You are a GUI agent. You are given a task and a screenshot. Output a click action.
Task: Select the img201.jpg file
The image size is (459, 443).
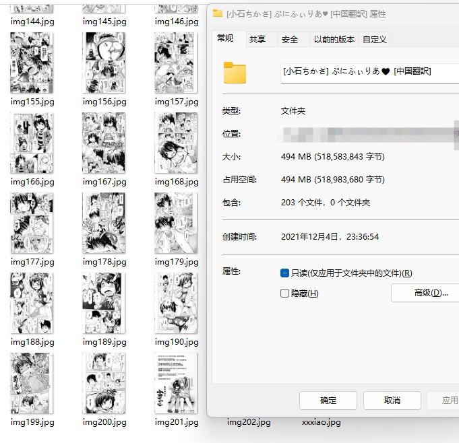(176, 384)
